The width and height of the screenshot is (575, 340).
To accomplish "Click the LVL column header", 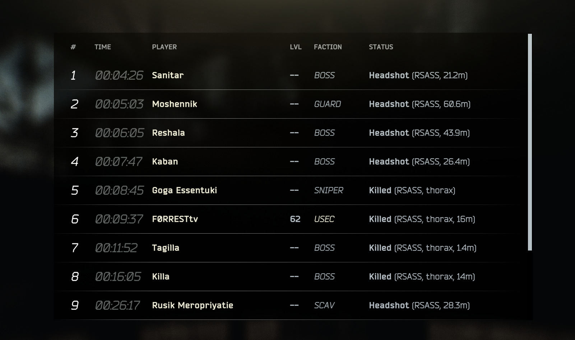I will pos(296,47).
